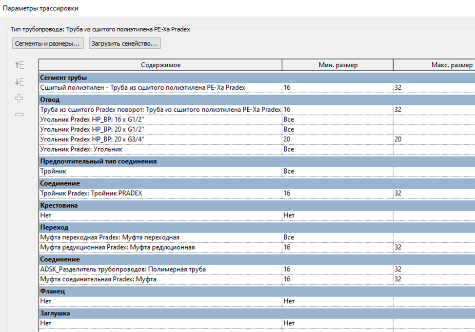Click min size 16 of Сшитый полиэтилен row

click(338, 88)
